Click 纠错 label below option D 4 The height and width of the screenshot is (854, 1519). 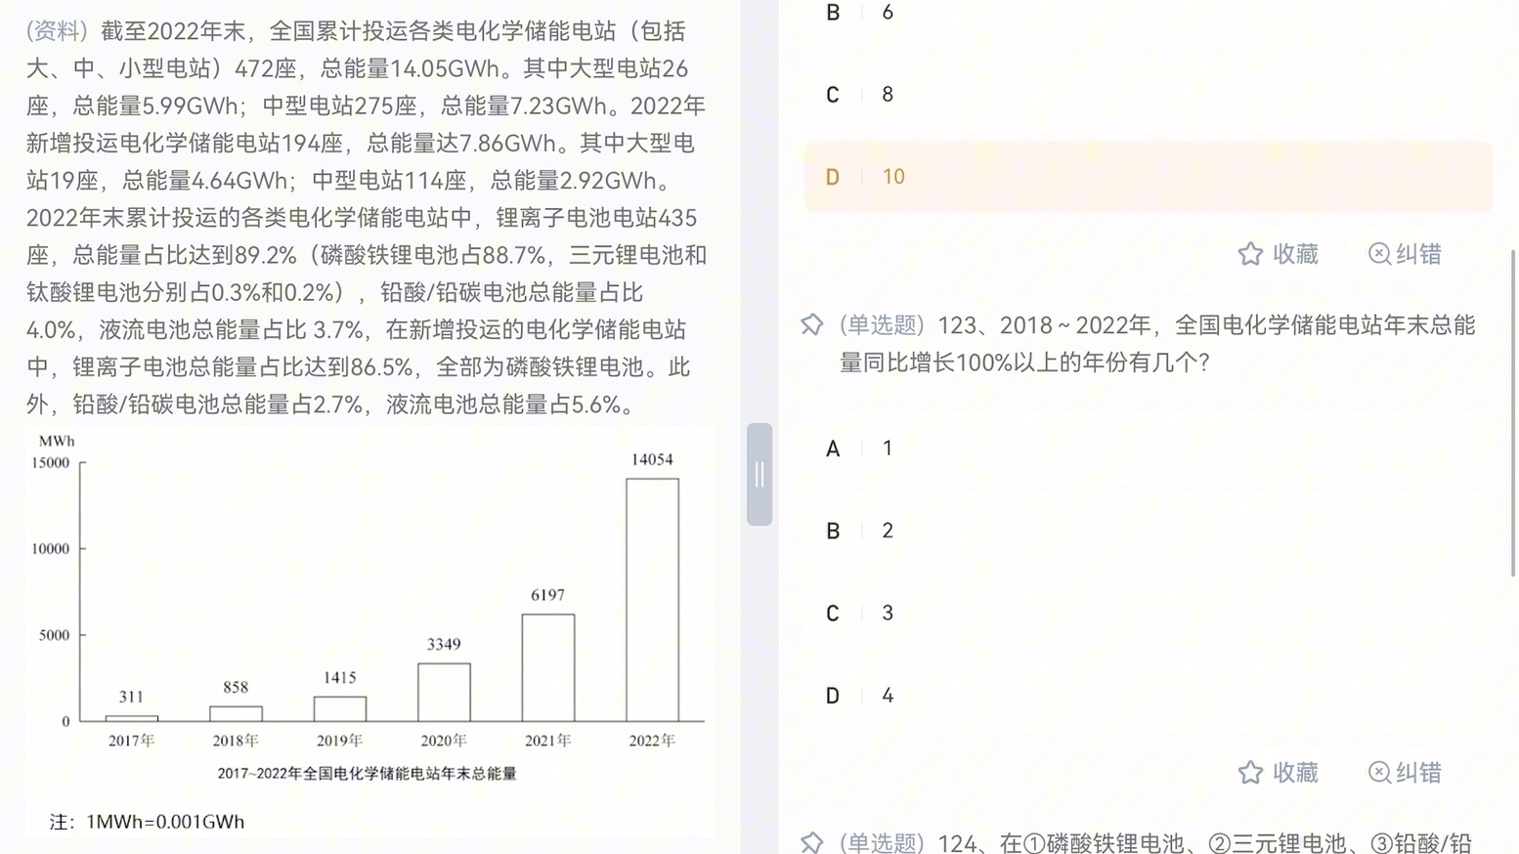1419,773
